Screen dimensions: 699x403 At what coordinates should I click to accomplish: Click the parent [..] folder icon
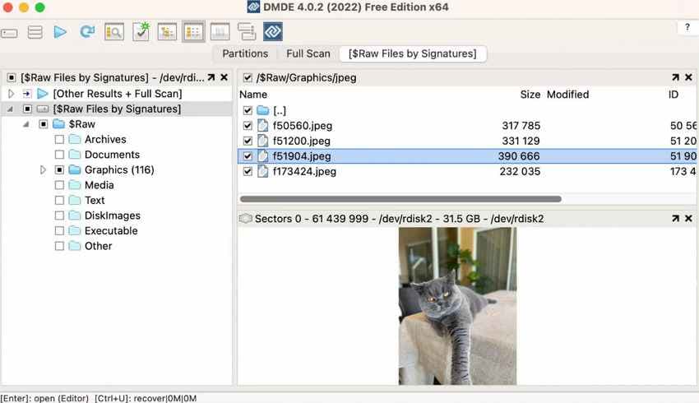point(263,110)
